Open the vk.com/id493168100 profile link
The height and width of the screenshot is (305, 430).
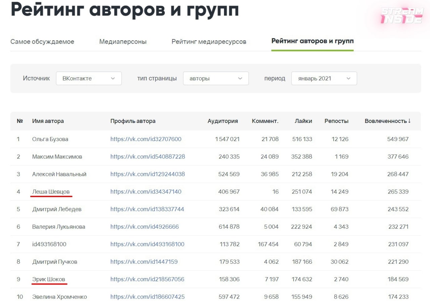coord(147,244)
